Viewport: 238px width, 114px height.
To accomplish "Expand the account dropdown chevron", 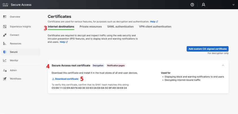I will [x=233, y=5].
